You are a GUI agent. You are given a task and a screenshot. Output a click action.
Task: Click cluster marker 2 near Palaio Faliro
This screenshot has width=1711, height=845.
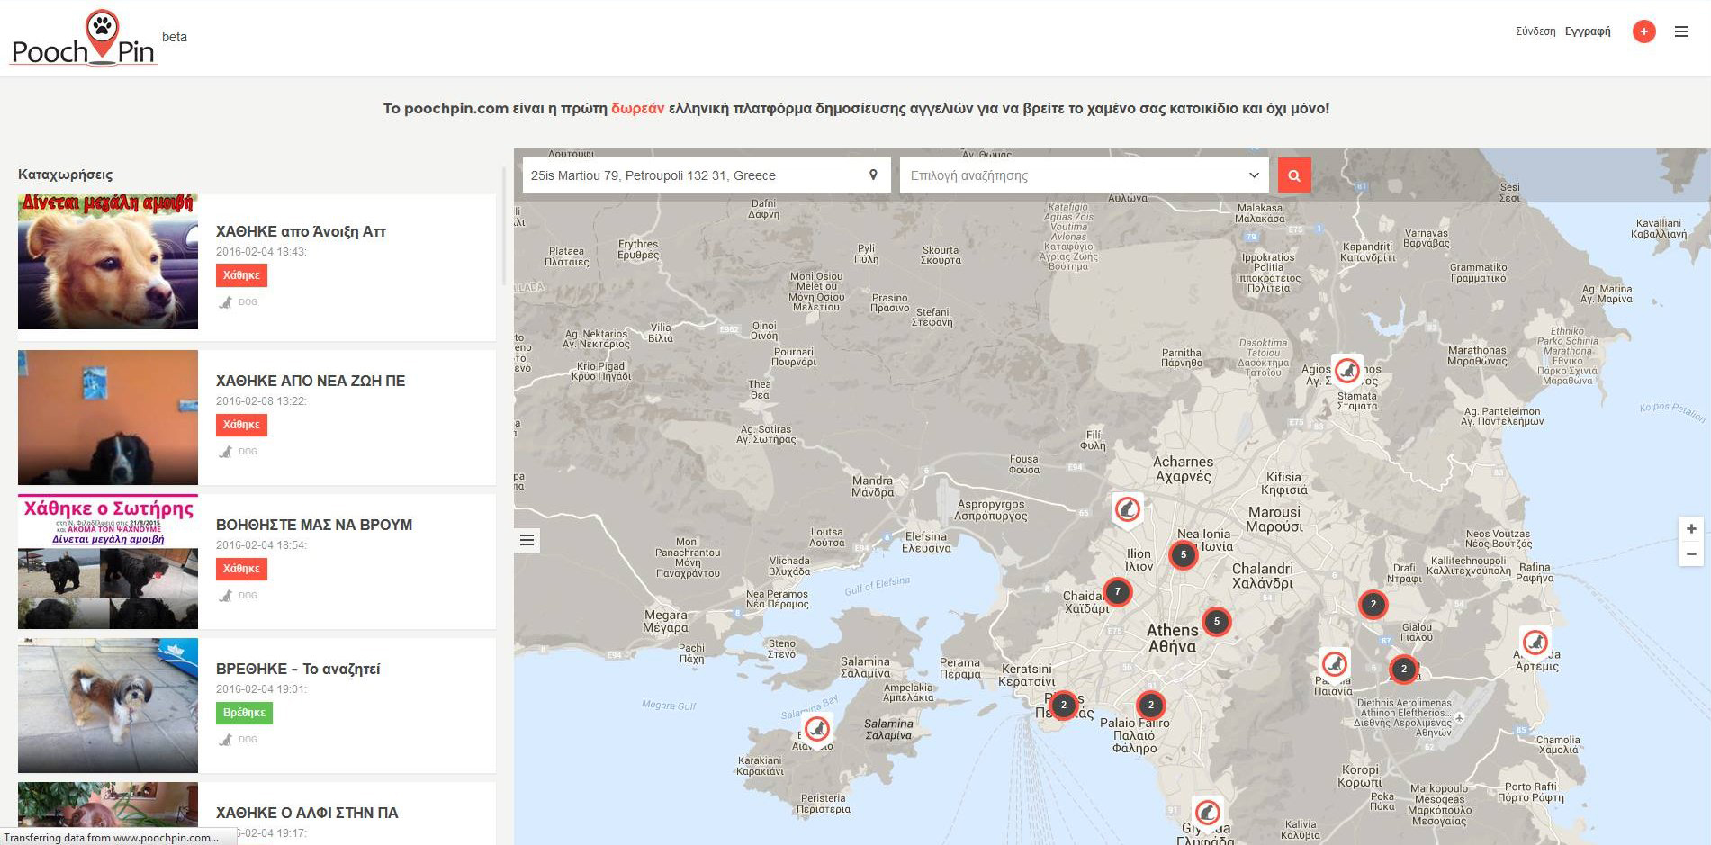tap(1151, 705)
